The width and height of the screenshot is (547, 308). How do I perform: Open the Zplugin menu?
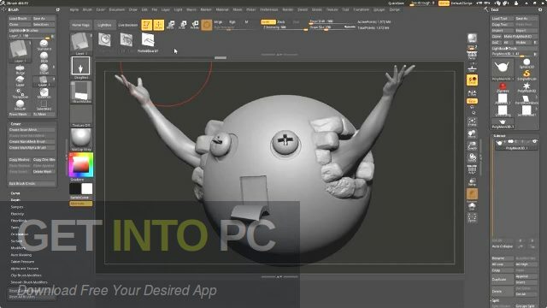click(379, 9)
